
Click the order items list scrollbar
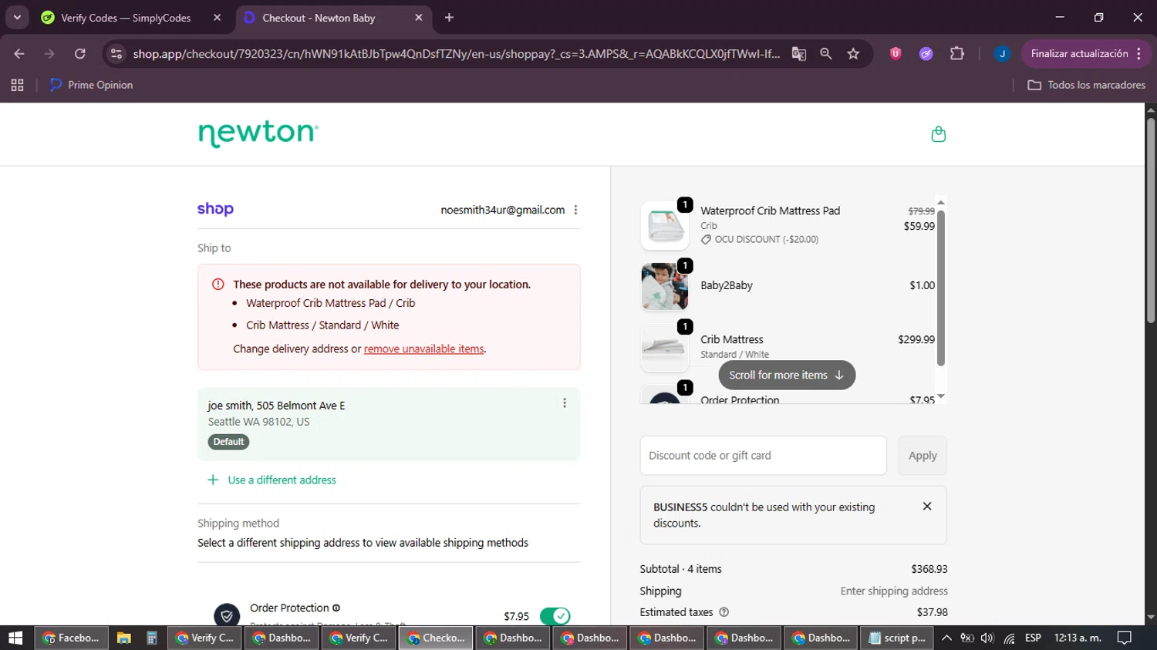[941, 287]
